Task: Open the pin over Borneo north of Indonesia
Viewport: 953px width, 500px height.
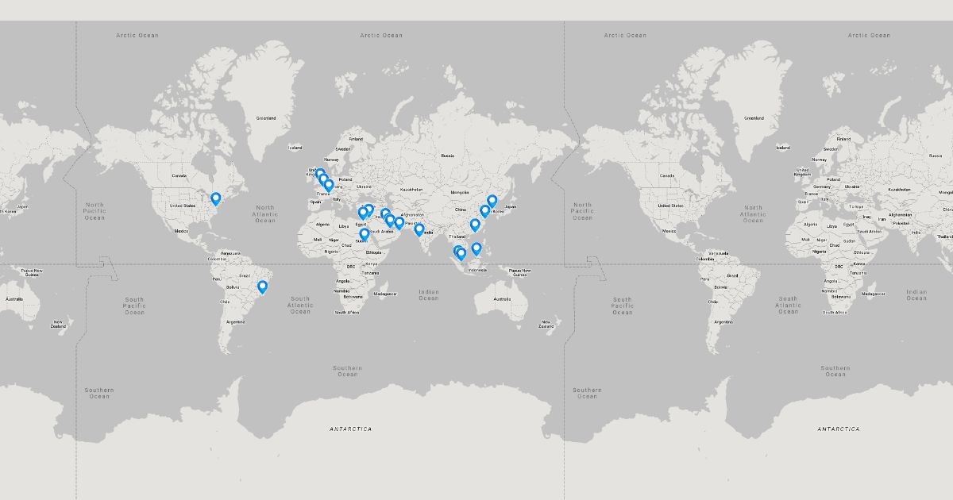Action: [x=476, y=248]
